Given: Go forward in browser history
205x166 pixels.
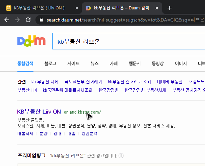Looking at the screenshot, I should (x=17, y=20).
